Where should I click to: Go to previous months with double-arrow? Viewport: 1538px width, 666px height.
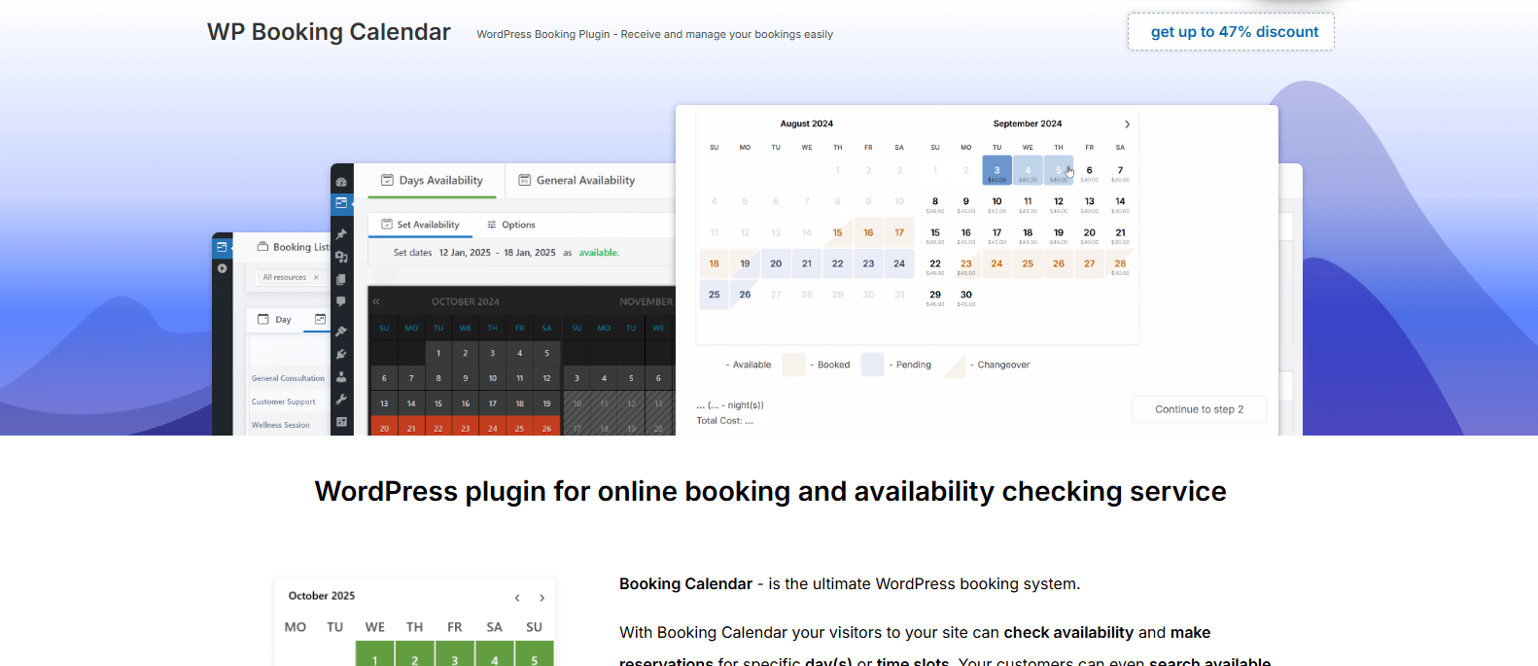(x=376, y=301)
